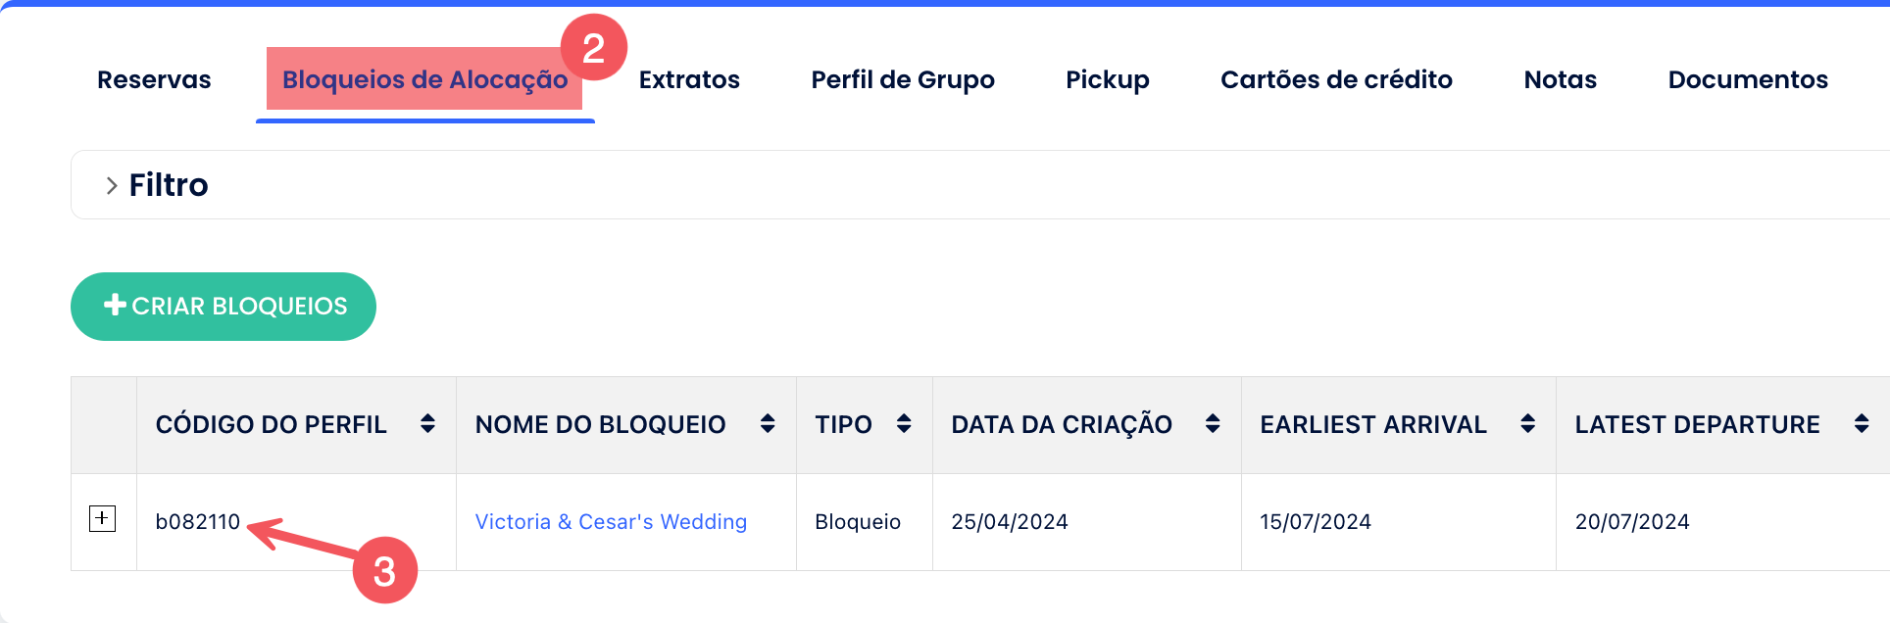
Task: Click the Filtro panel heading
Action: [169, 185]
